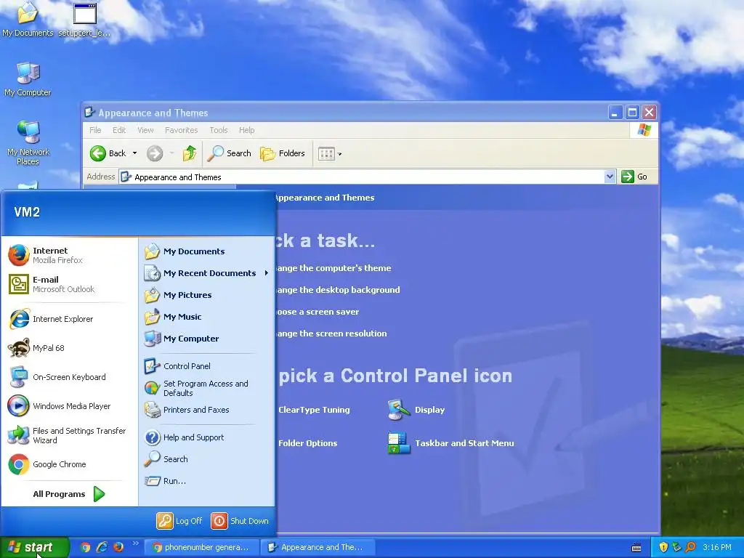Open Display control panel icon
744x558 pixels.
416,410
